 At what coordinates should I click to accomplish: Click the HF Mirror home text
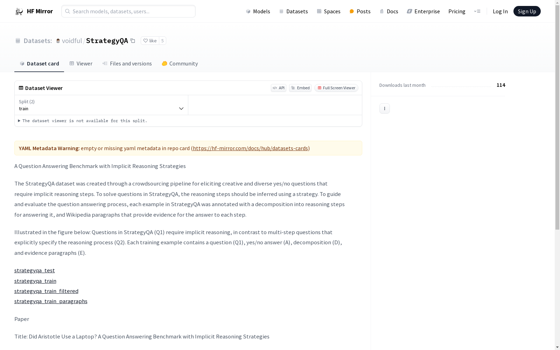(x=40, y=11)
